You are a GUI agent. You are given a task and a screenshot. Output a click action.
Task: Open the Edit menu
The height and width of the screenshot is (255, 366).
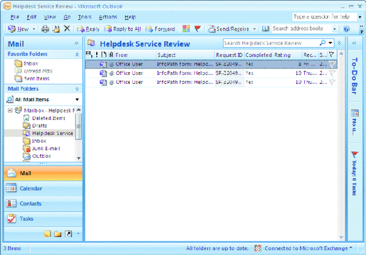[x=31, y=17]
